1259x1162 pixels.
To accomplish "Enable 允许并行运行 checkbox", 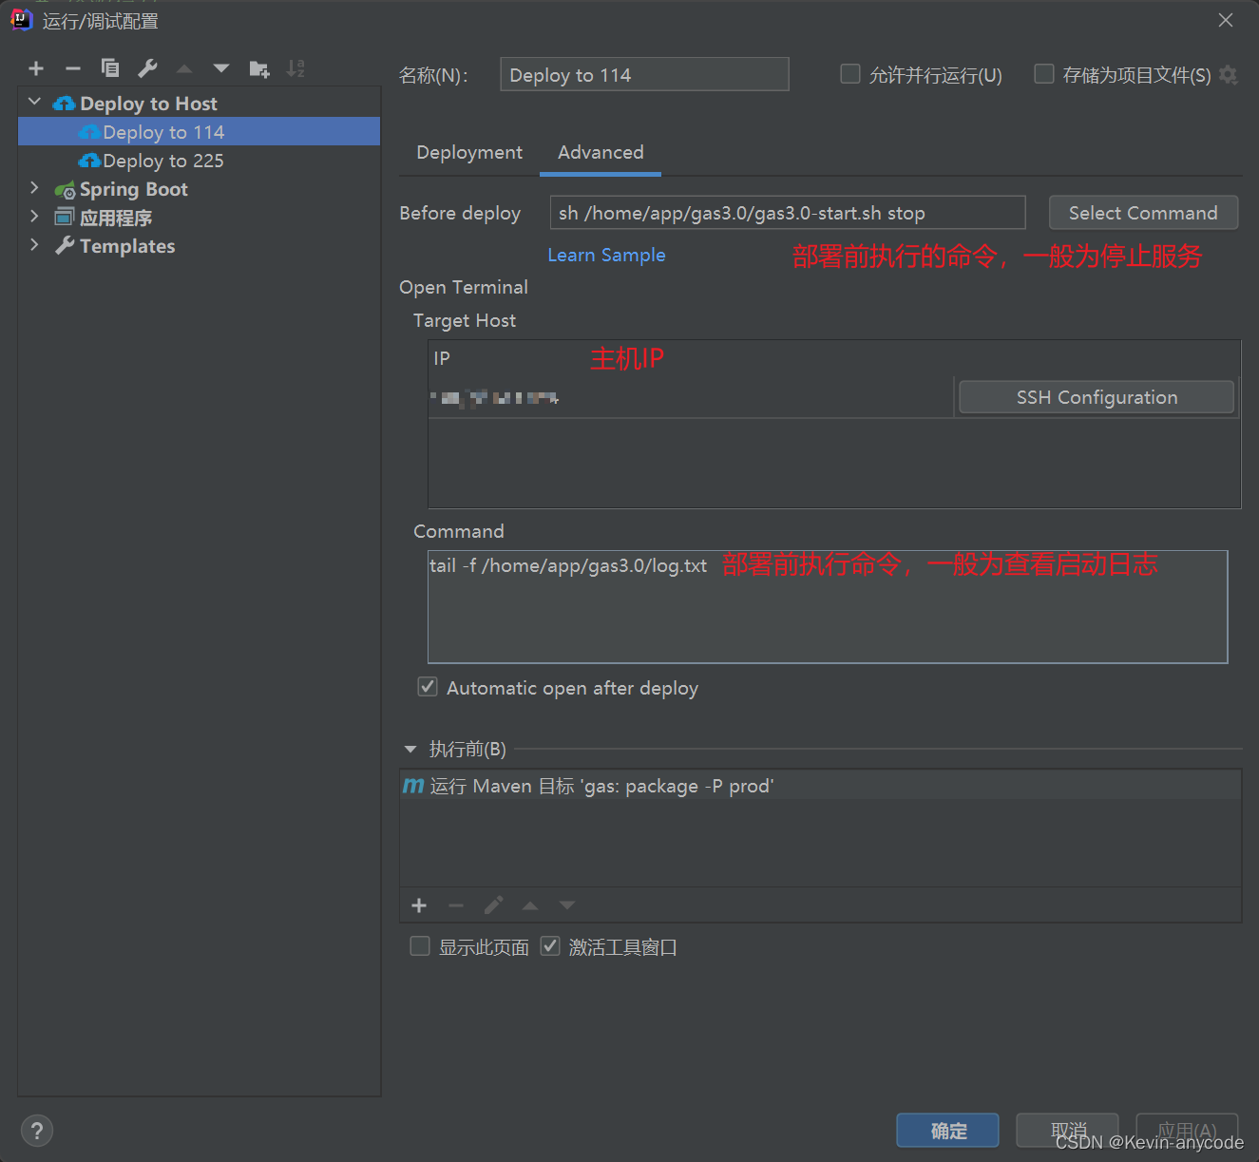I will point(850,74).
